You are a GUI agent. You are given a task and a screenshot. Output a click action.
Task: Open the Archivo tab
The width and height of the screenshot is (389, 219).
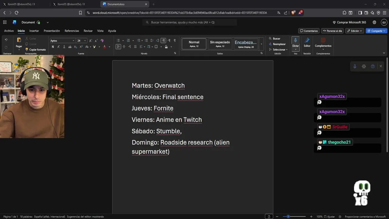click(9, 31)
